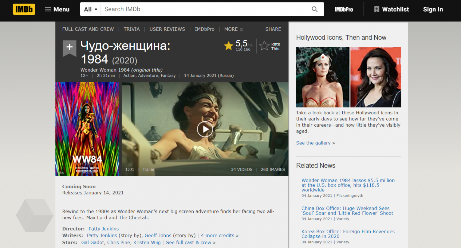Open the 260 IMAGES link
The width and height of the screenshot is (461, 248).
(x=273, y=170)
